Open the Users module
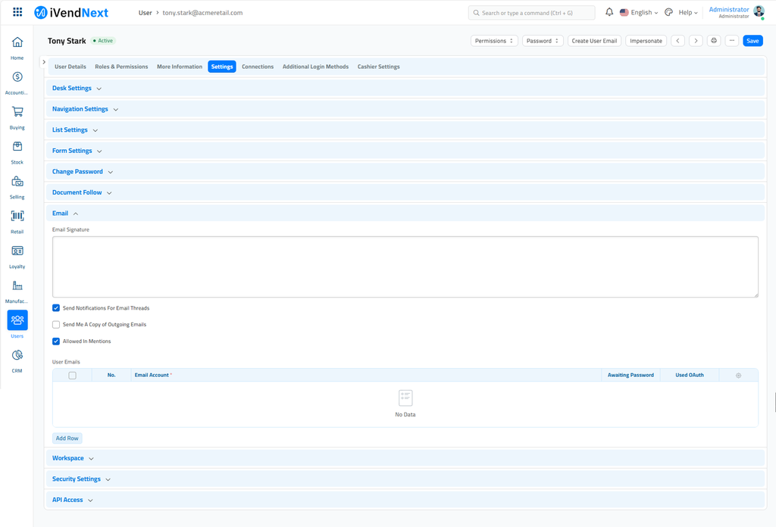 [17, 324]
